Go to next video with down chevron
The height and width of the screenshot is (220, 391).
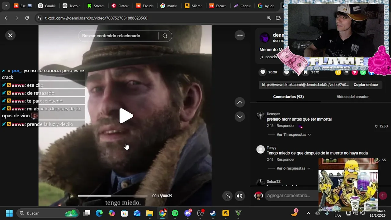click(x=240, y=116)
